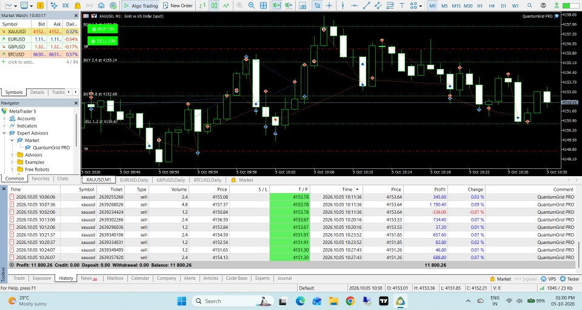The height and width of the screenshot is (310, 582).
Task: Expand the Indicators node in Navigator
Action: 5,126
